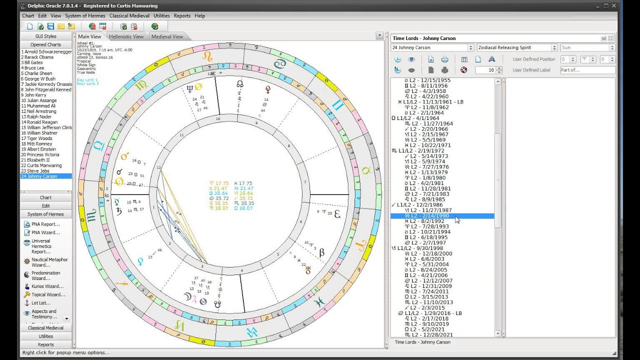The width and height of the screenshot is (640, 360).
Task: Open the Sun dropdown in Time Lords
Action: (587, 47)
